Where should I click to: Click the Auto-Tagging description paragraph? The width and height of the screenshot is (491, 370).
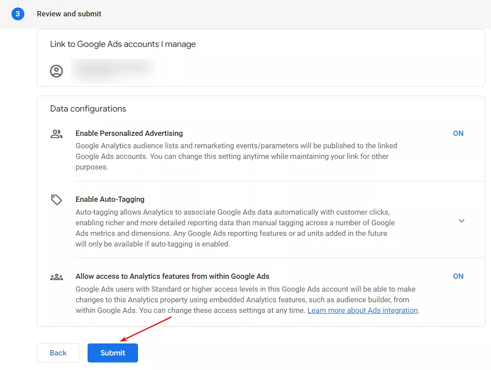pos(235,227)
